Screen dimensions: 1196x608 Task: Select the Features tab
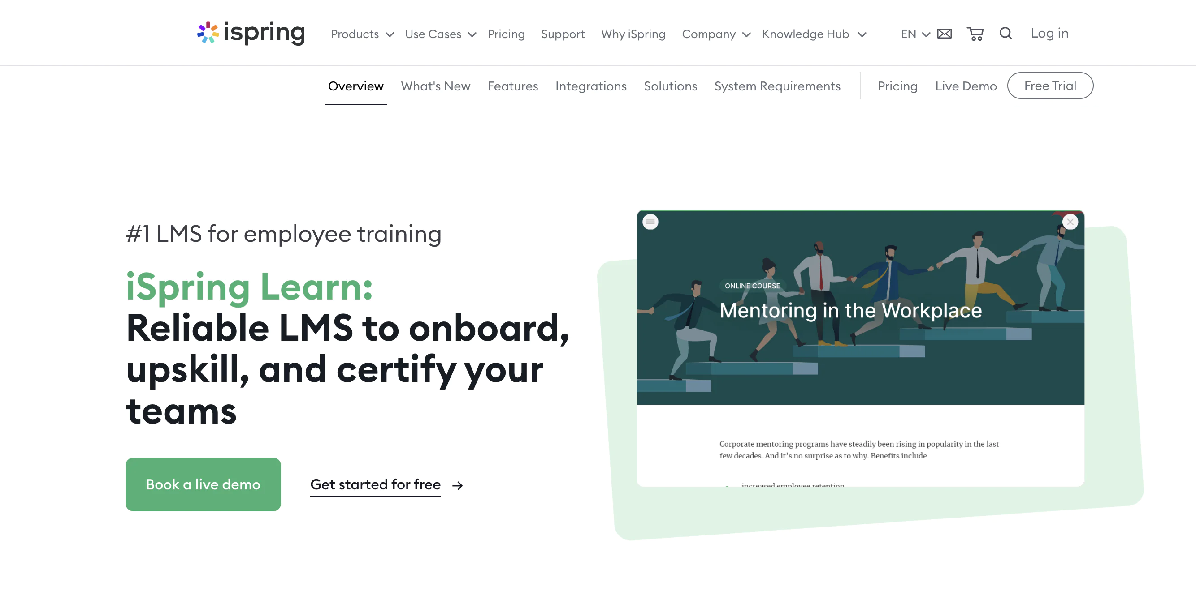pyautogui.click(x=512, y=86)
